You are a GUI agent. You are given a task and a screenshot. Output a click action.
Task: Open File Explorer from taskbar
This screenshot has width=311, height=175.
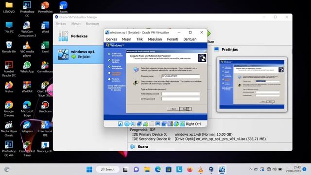[147, 170]
